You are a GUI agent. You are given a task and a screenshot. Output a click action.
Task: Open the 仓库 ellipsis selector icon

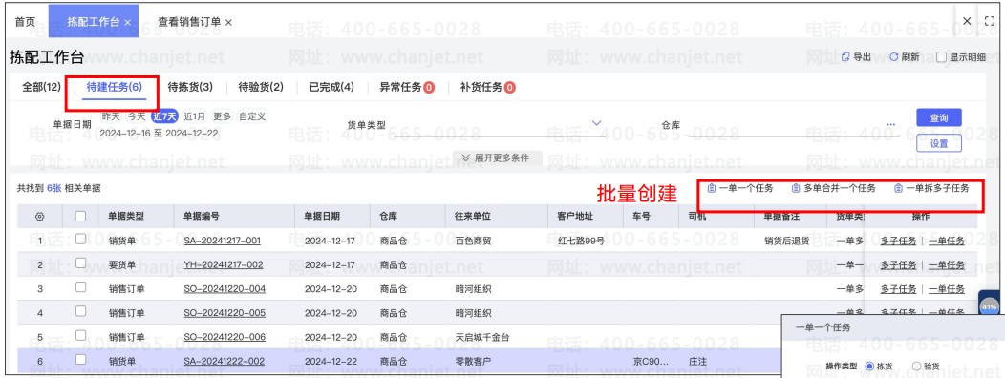[891, 124]
